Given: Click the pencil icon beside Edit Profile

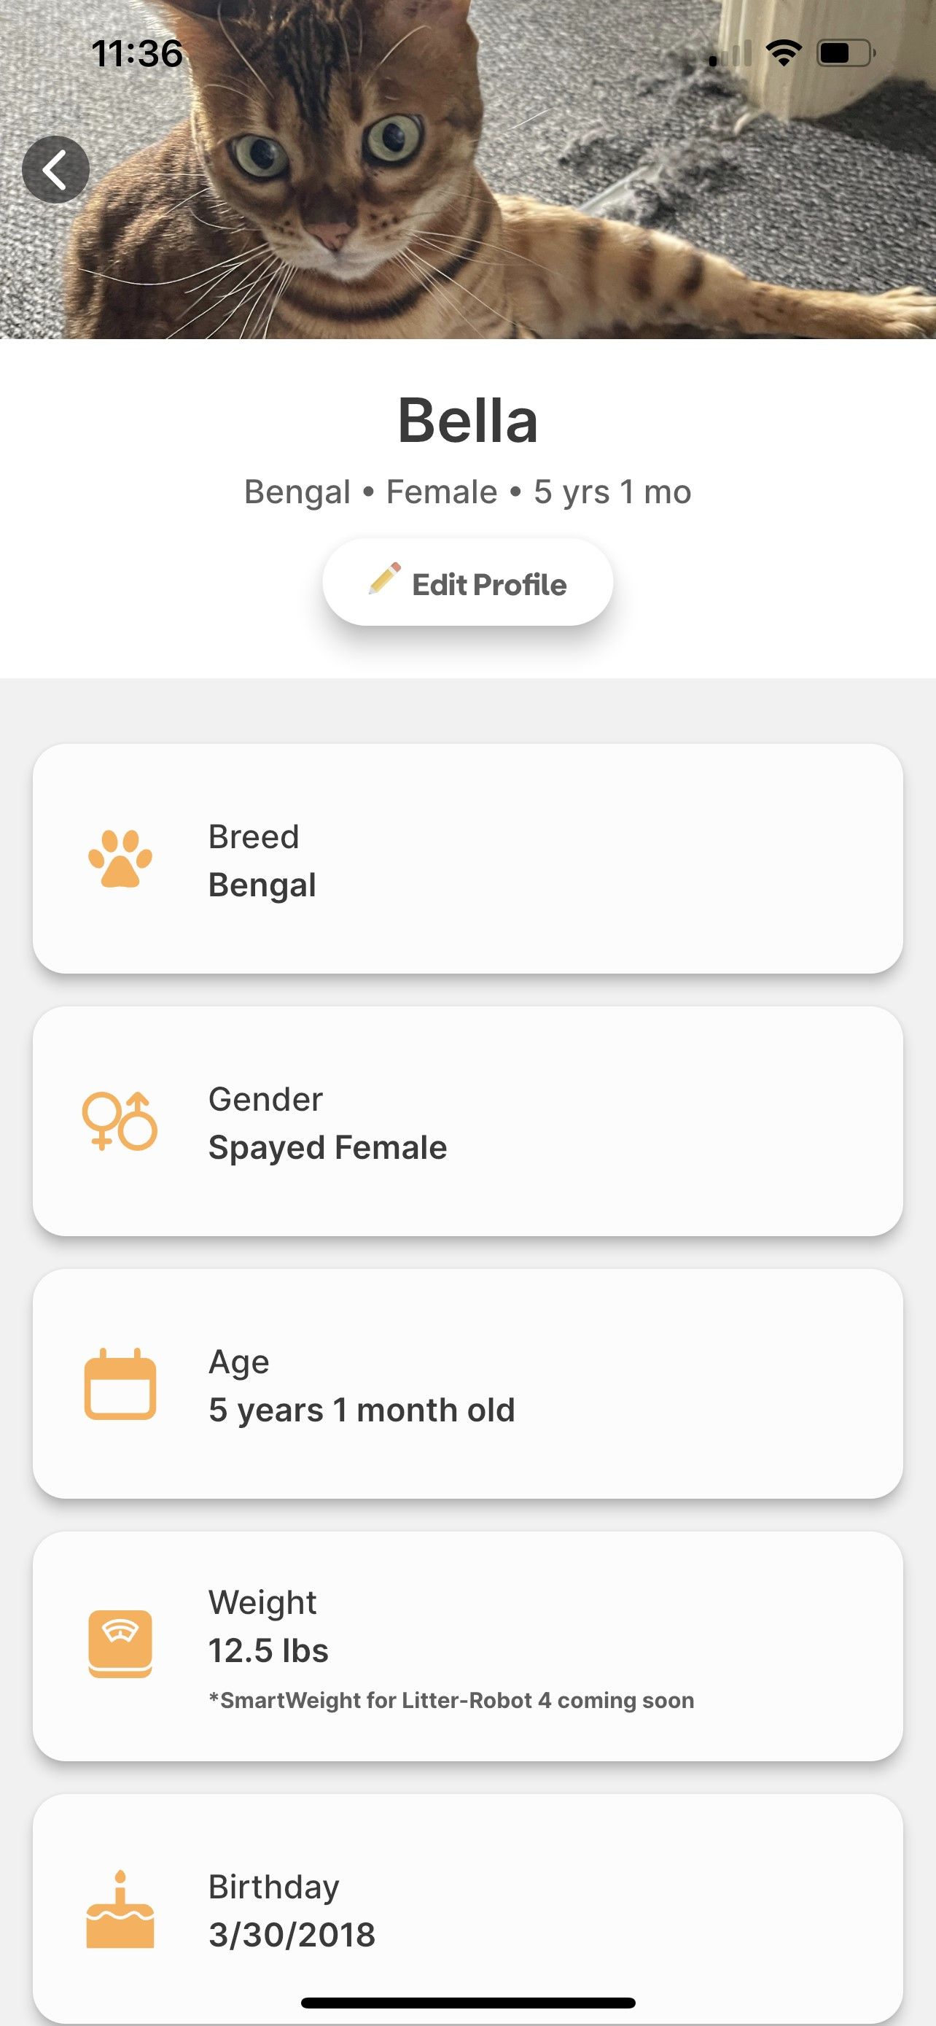Looking at the screenshot, I should coord(385,579).
